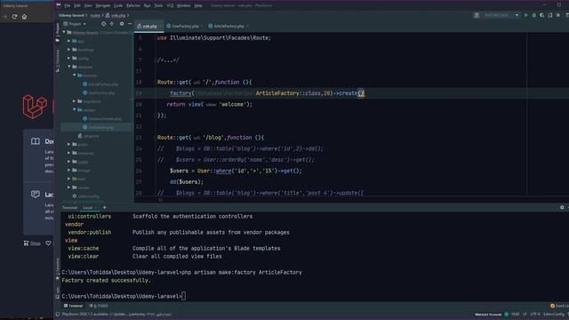The image size is (569, 320).
Task: Click the Debug bug icon
Action: coord(533,15)
